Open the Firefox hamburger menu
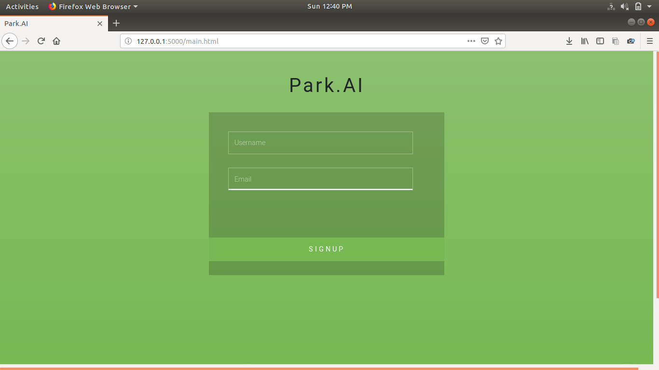 pos(650,41)
